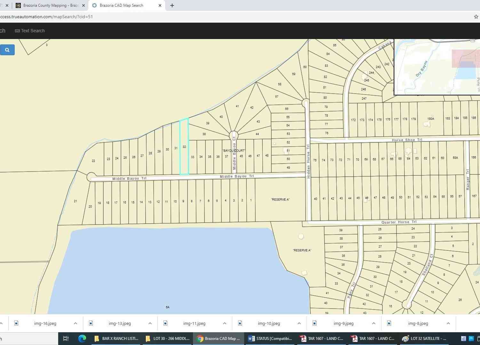Viewport: 480px width, 345px height.
Task: Expand options chevron for img-11.jpeg
Action: pyautogui.click(x=225, y=323)
